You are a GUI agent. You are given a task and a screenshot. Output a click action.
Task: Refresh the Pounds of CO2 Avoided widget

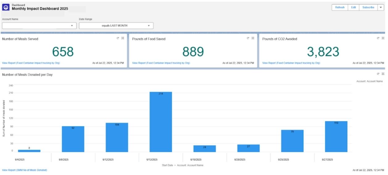(378, 38)
